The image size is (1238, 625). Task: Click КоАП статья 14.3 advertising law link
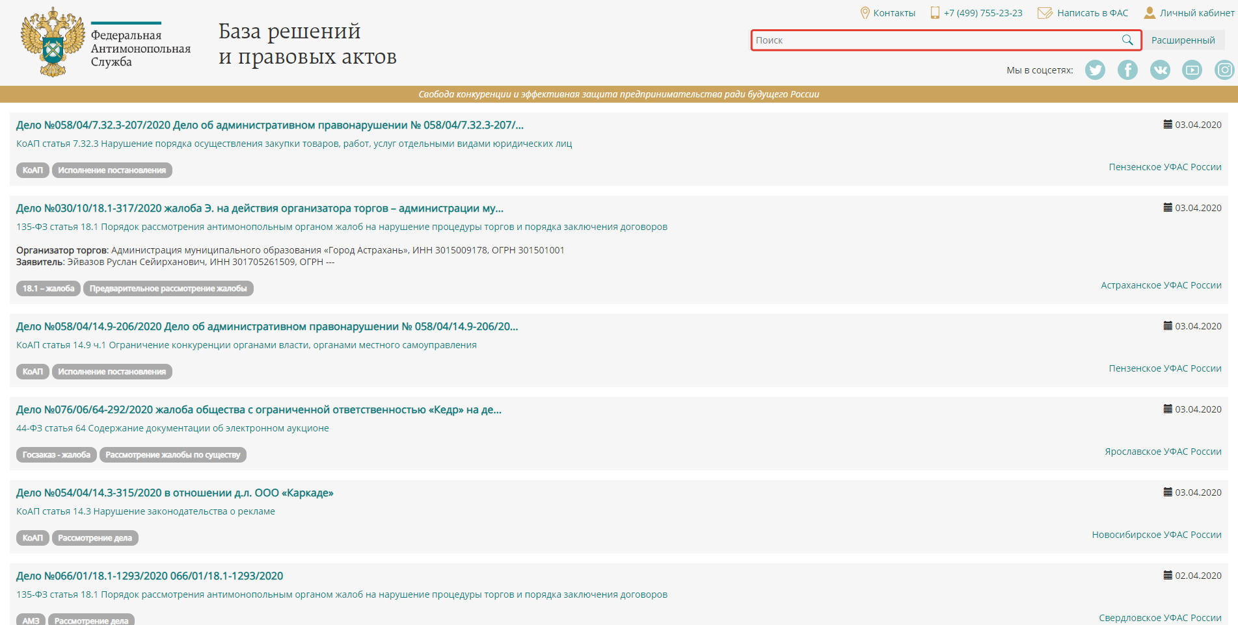point(146,511)
